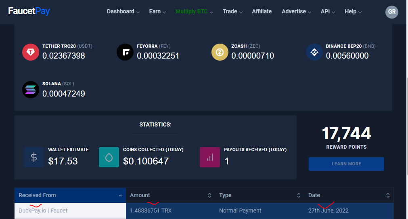Click the Payouts Received chart icon
408x219 pixels.
tap(210, 157)
